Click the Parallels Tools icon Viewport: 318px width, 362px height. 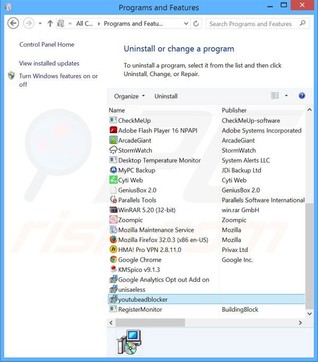pyautogui.click(x=113, y=200)
